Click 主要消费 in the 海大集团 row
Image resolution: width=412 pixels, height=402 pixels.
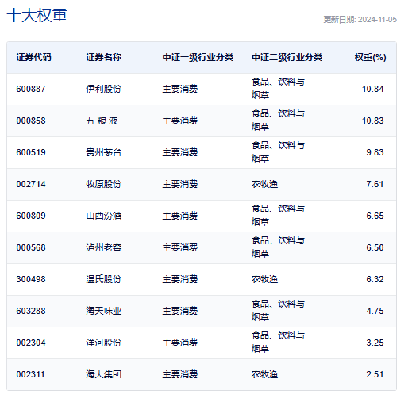pyautogui.click(x=180, y=374)
